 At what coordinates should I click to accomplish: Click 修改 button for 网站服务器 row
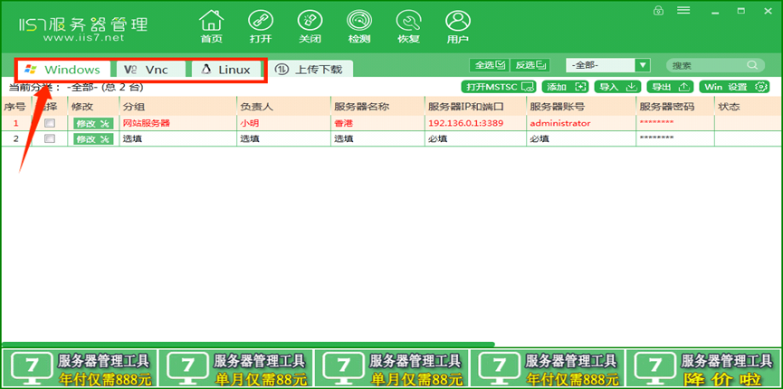click(x=93, y=123)
